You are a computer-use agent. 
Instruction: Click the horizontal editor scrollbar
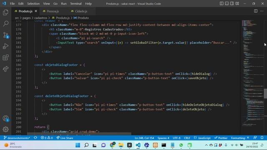(79, 134)
